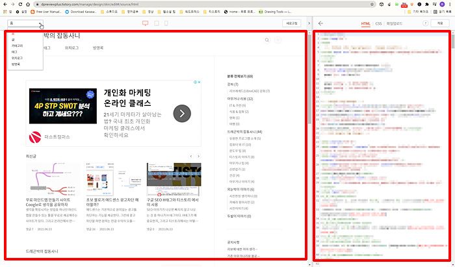Click the 4P STP SWOT ad banner image

pyautogui.click(x=63, y=106)
